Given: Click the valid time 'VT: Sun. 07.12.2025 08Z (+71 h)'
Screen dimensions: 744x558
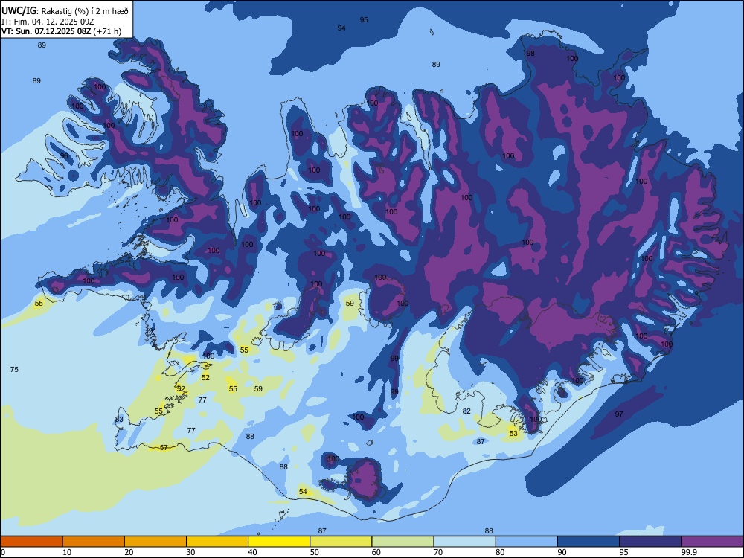Looking at the screenshot, I should [x=61, y=31].
